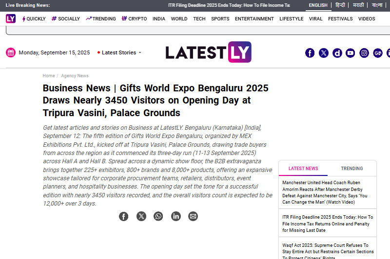Click the Facebook icon in the header
This screenshot has width=390, height=259.
[310, 53]
